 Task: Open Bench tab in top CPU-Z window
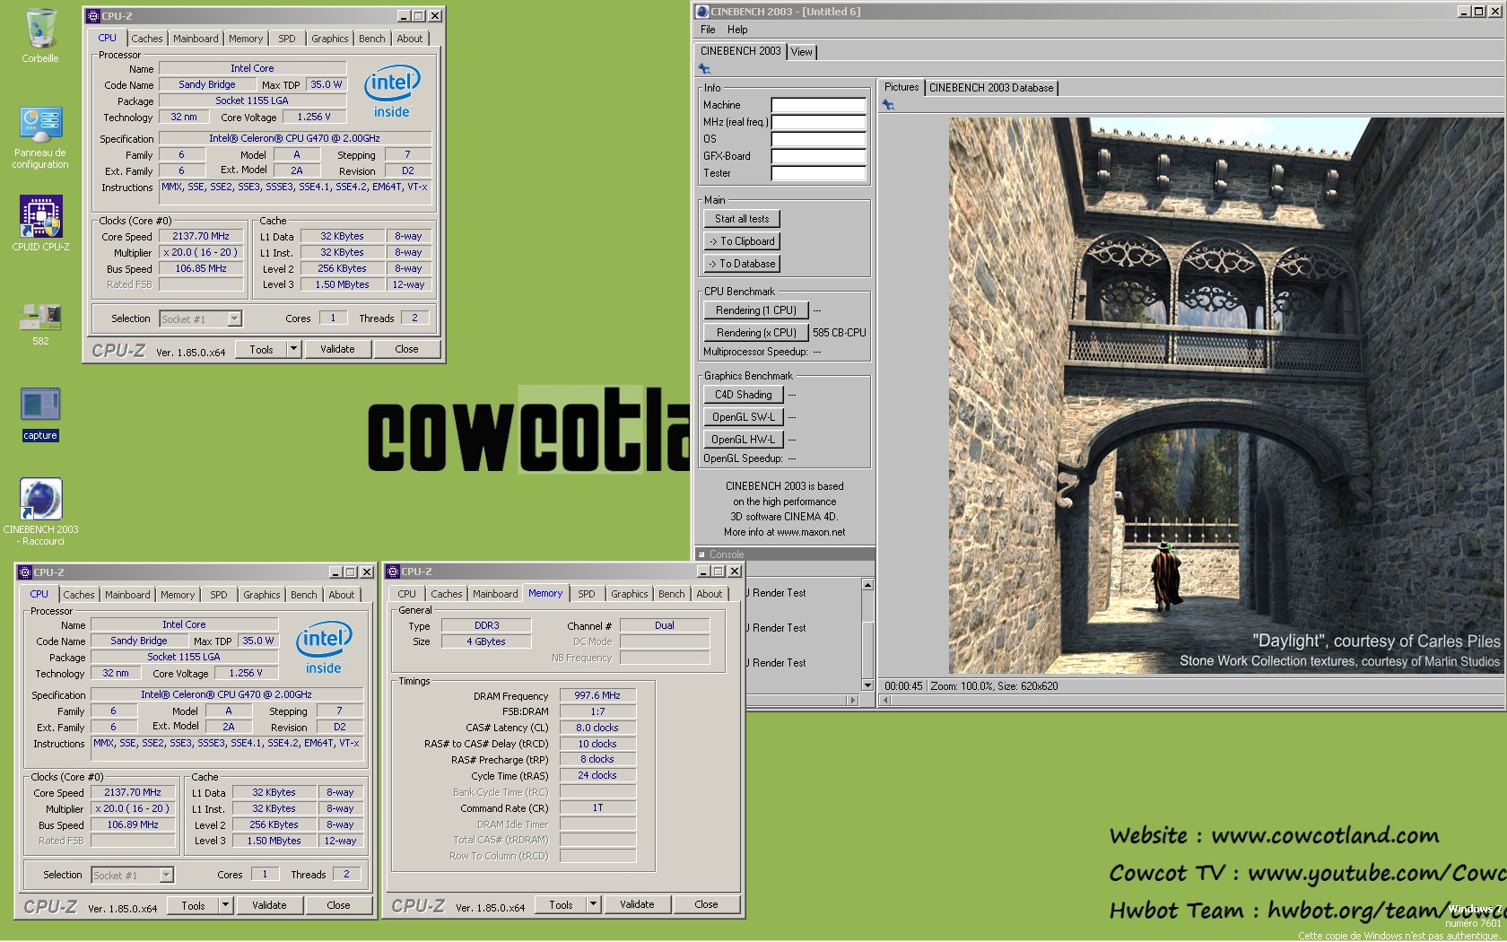pyautogui.click(x=372, y=39)
